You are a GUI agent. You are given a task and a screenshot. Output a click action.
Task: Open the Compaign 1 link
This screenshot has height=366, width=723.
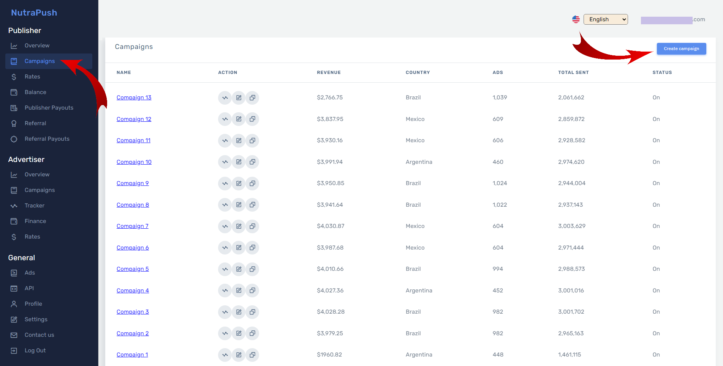pos(132,355)
